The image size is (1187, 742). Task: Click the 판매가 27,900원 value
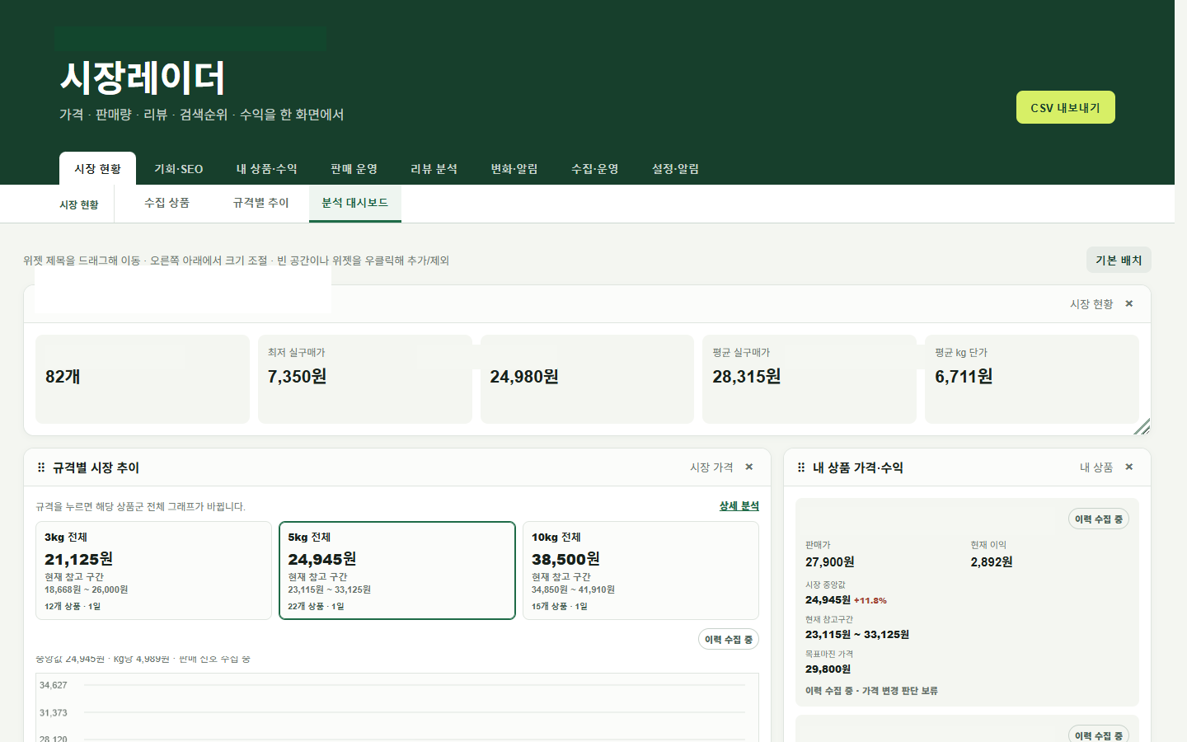pyautogui.click(x=829, y=562)
